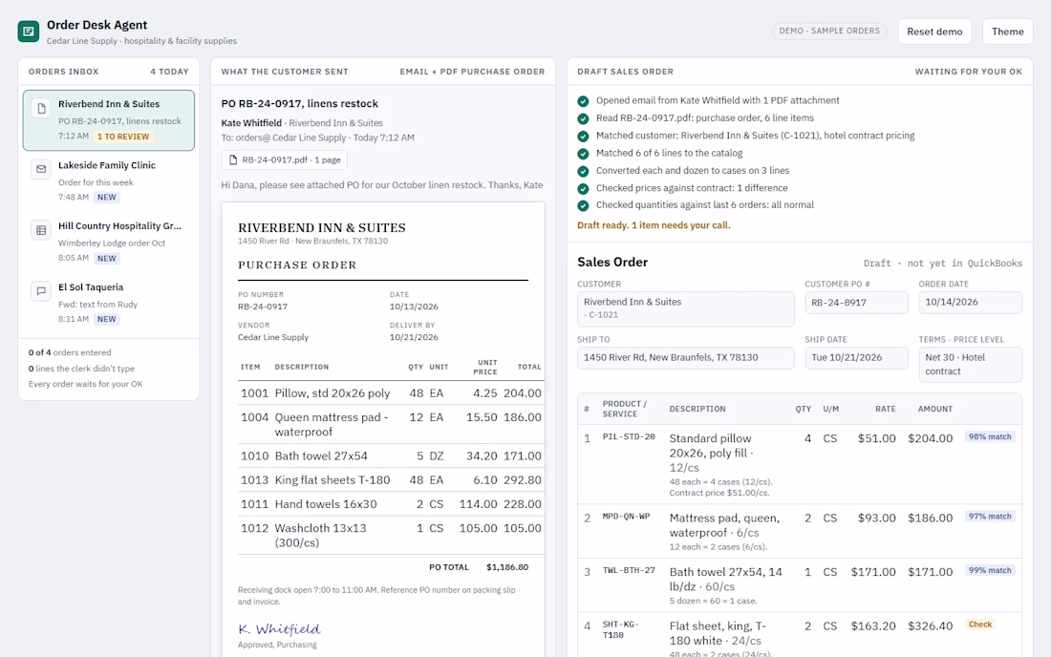
Task: Click product code PIL-STD-20
Action: coord(629,436)
